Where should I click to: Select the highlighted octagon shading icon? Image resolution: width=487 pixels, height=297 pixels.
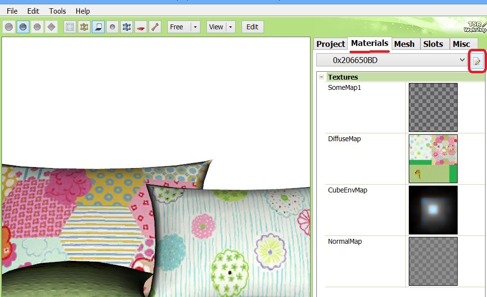click(x=23, y=27)
